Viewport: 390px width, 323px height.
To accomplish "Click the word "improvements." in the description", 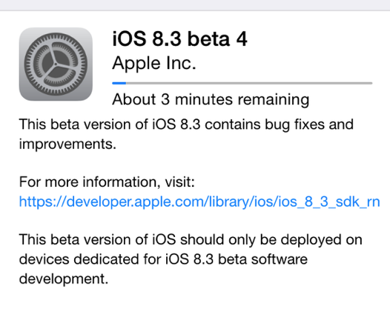I will tap(67, 144).
